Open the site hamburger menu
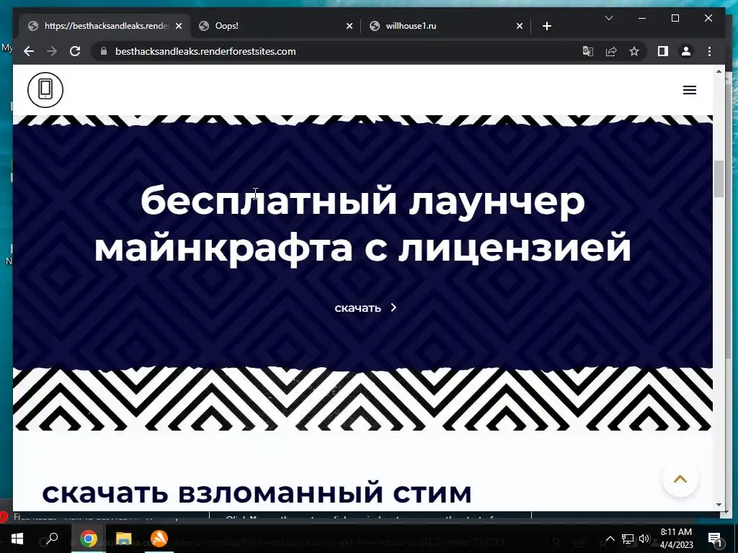Image resolution: width=738 pixels, height=553 pixels. click(x=690, y=90)
